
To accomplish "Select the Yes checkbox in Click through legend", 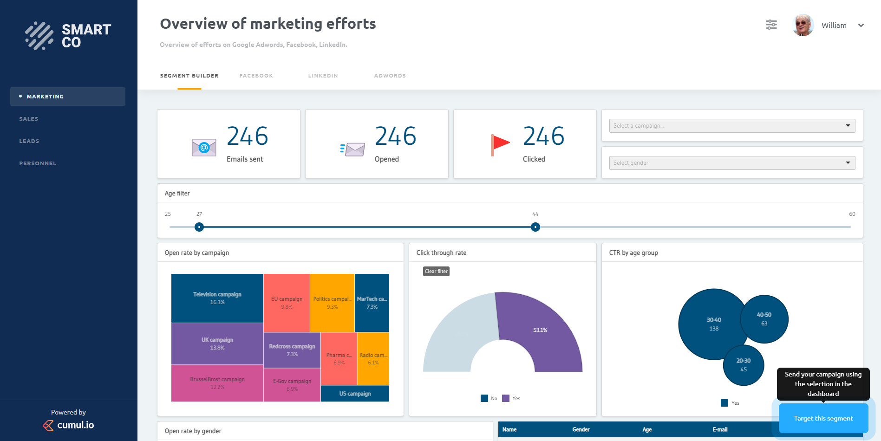I will [505, 398].
